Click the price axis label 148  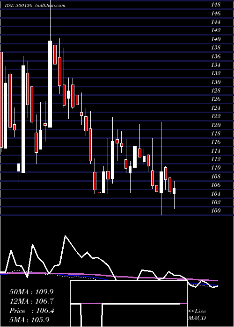click(216, 5)
